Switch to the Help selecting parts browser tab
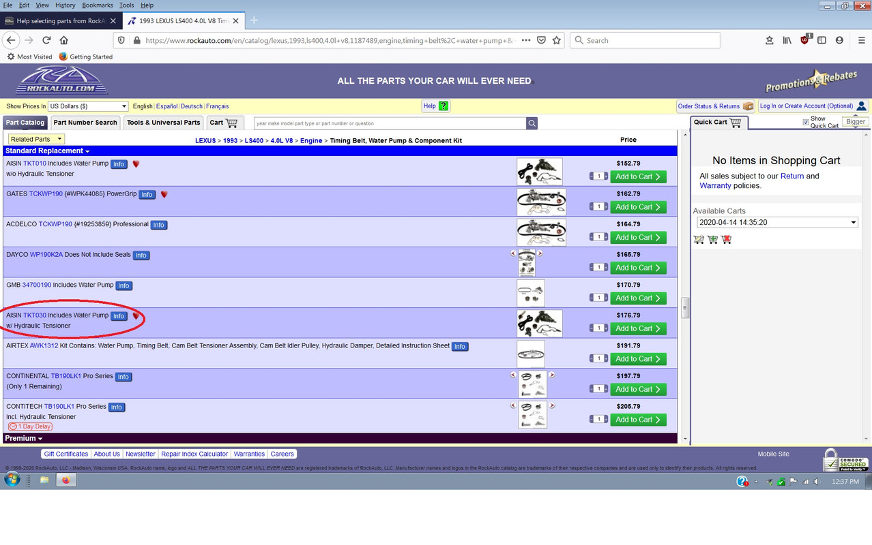Image resolution: width=872 pixels, height=545 pixels. [61, 21]
